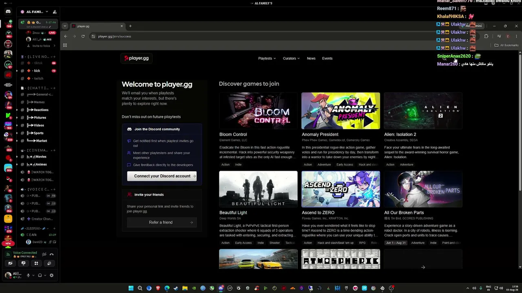Open the Animes channel
This screenshot has width=522, height=293.
(x=39, y=164)
